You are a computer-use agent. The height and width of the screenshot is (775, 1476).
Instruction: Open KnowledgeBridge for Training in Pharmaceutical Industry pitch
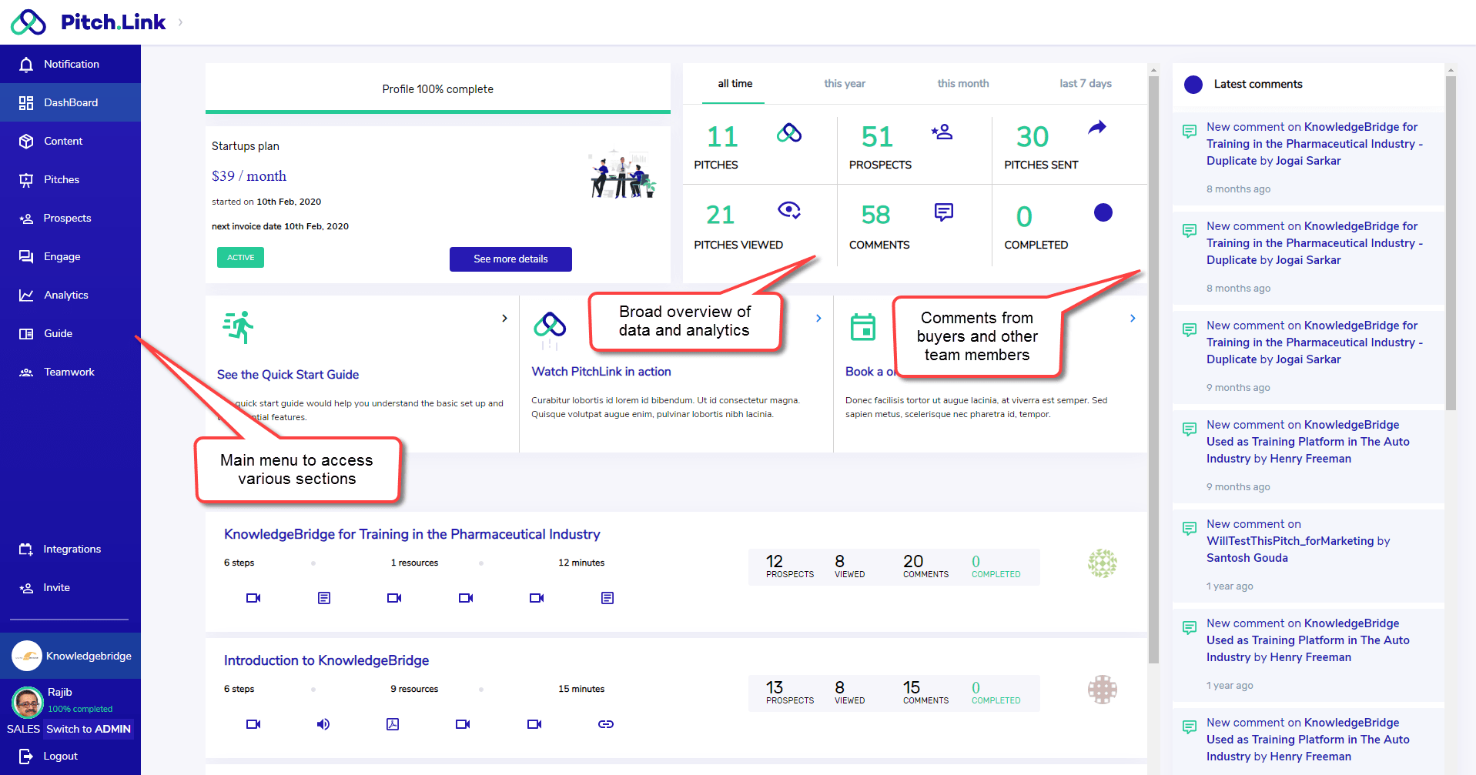pyautogui.click(x=412, y=534)
